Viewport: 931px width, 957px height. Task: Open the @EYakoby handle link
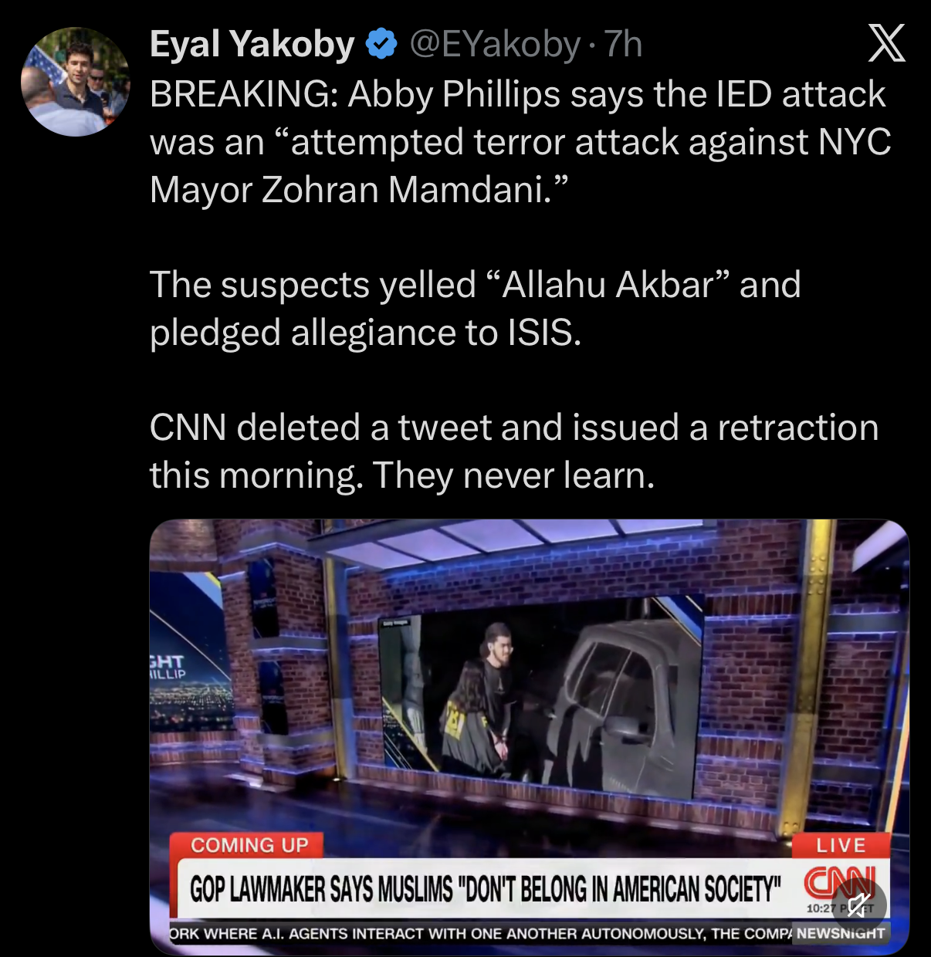(x=494, y=44)
